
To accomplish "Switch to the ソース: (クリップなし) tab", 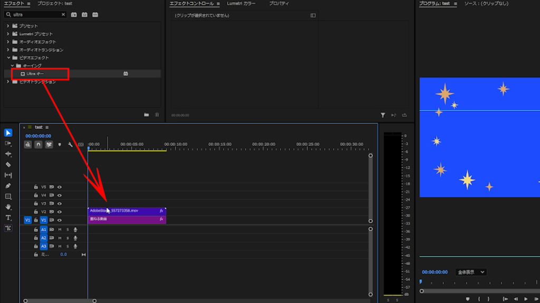I will tap(486, 4).
